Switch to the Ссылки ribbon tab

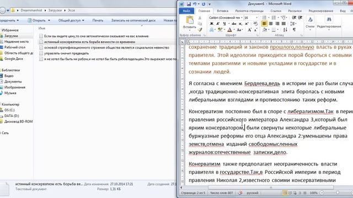coord(276,11)
